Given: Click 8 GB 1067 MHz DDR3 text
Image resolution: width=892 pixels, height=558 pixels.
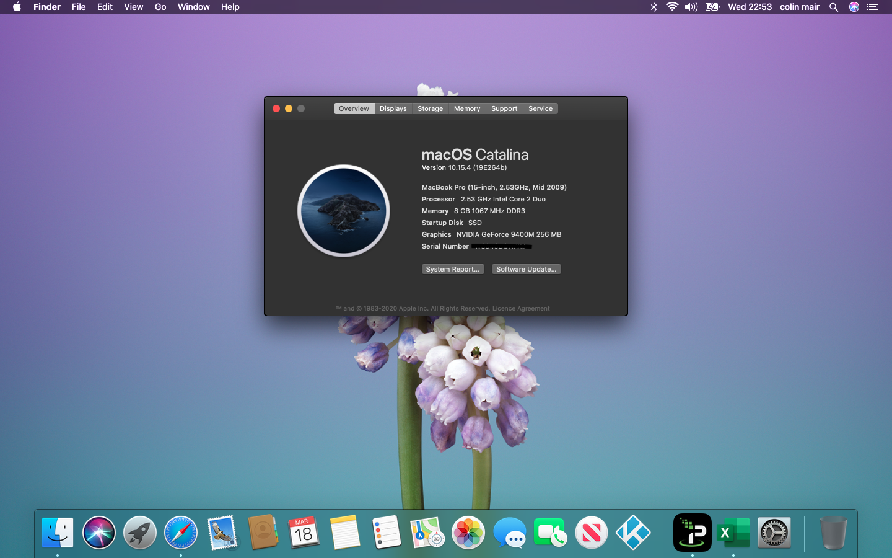Looking at the screenshot, I should click(489, 211).
